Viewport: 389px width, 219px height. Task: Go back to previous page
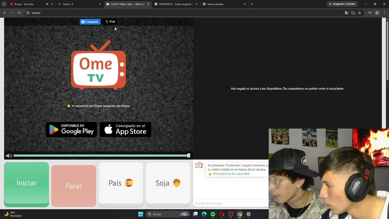click(x=5, y=13)
